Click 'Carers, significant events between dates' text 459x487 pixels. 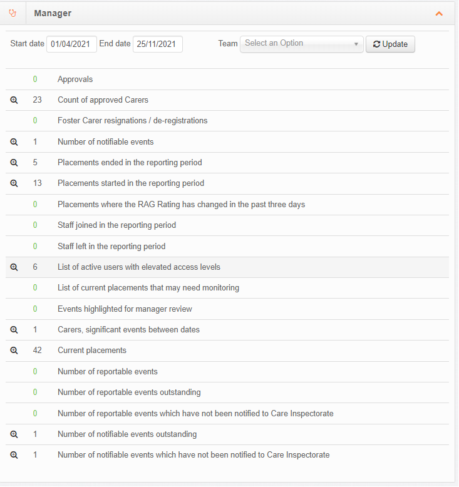pos(128,330)
